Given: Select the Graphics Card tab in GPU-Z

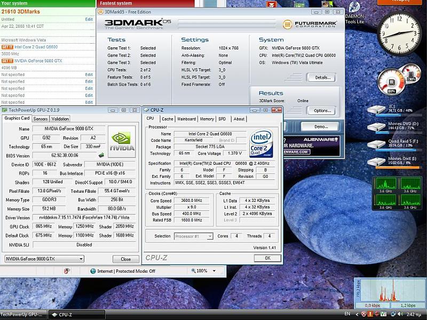Looking at the screenshot, I should click(17, 118).
